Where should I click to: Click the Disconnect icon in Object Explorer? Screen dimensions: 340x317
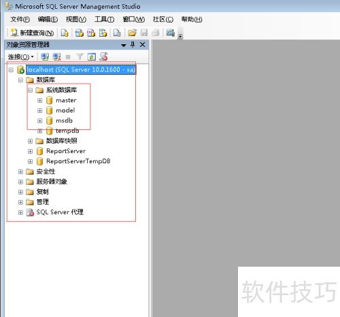pyautogui.click(x=56, y=56)
